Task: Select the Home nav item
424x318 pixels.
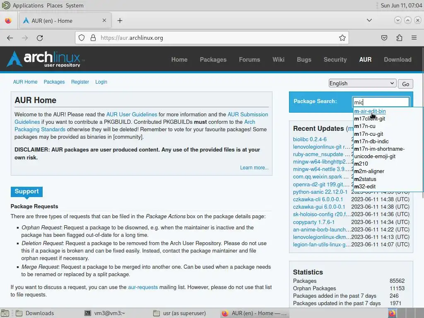Action: coord(179,60)
